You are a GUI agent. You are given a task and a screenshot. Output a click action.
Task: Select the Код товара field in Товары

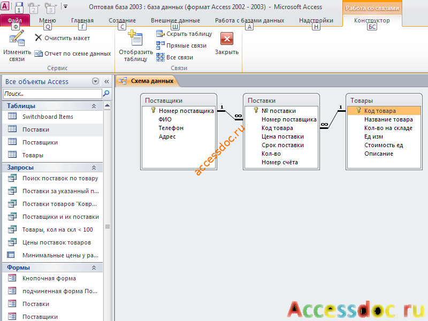(x=384, y=111)
